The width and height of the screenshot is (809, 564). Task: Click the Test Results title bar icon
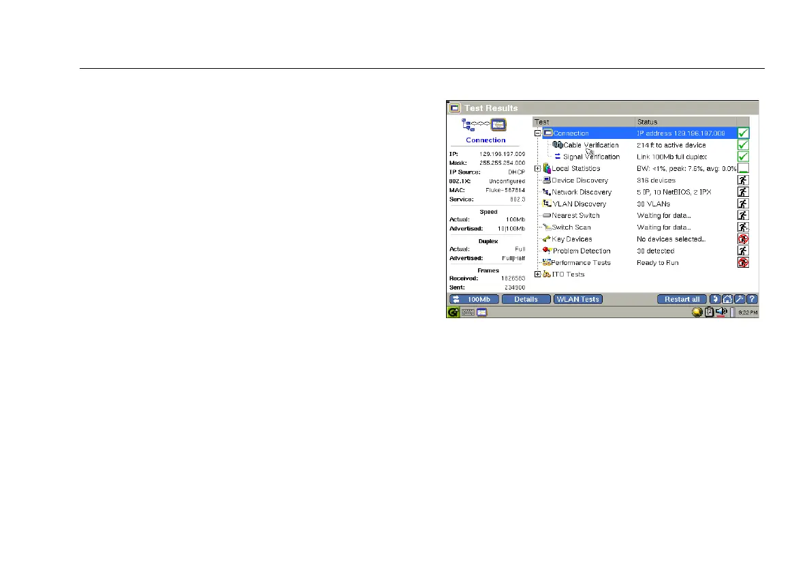tap(454, 108)
